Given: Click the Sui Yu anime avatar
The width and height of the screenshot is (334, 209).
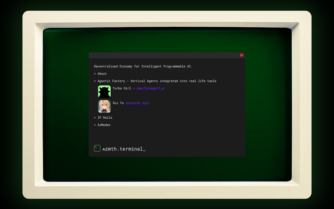Looking at the screenshot, I should 104,106.
